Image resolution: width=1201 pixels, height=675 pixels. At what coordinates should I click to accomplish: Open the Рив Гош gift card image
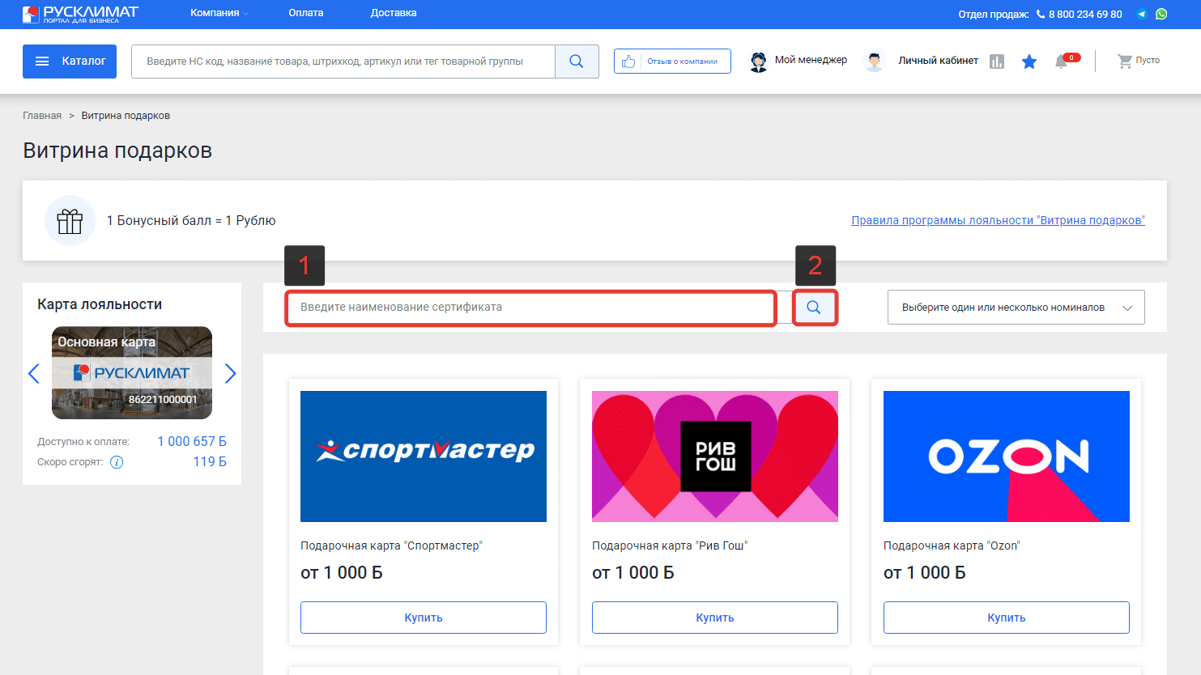(x=715, y=456)
